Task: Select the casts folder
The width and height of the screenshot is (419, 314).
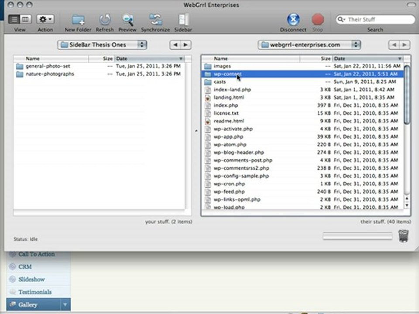Action: click(x=302, y=82)
